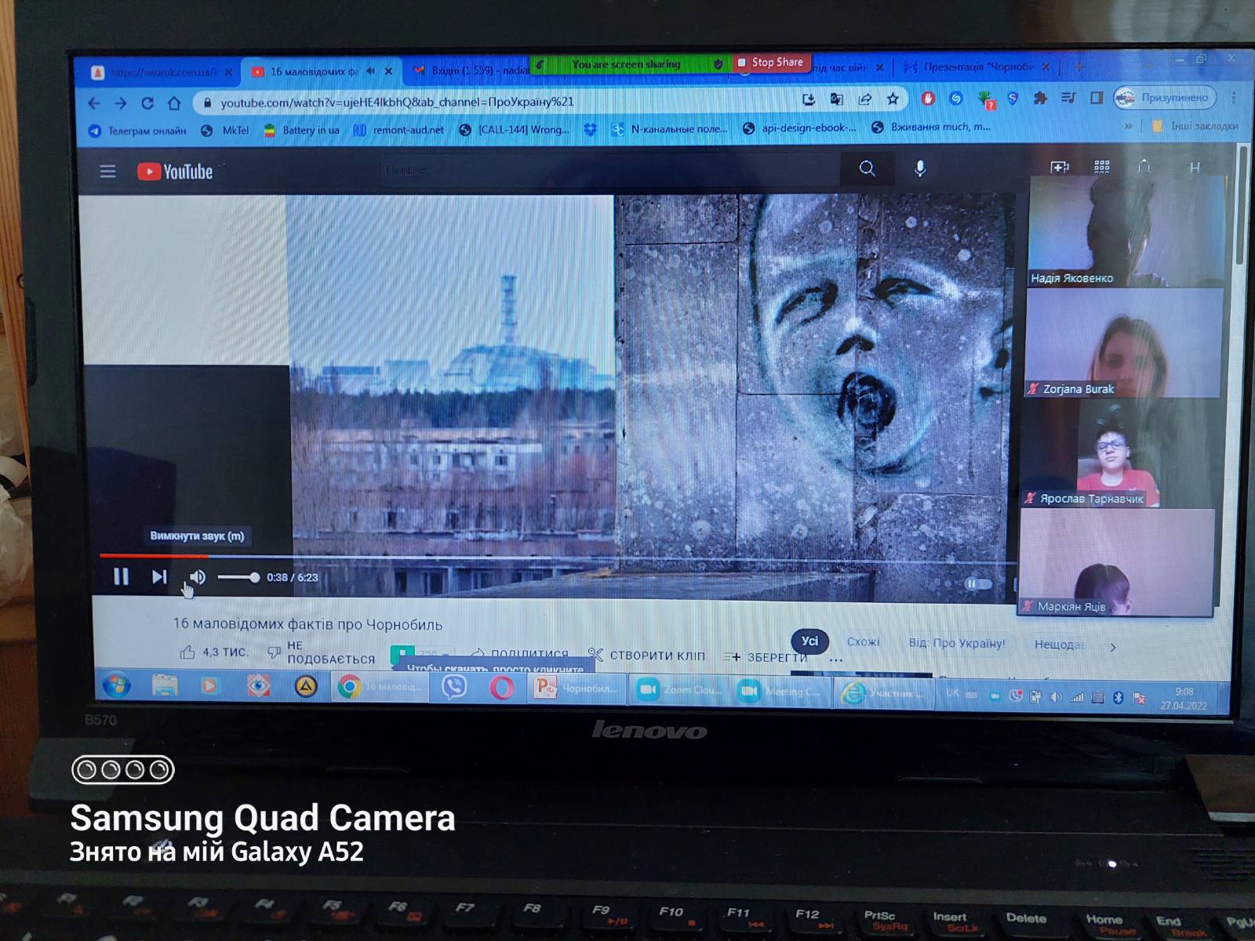Expand more chips with right arrow

pos(1112,647)
